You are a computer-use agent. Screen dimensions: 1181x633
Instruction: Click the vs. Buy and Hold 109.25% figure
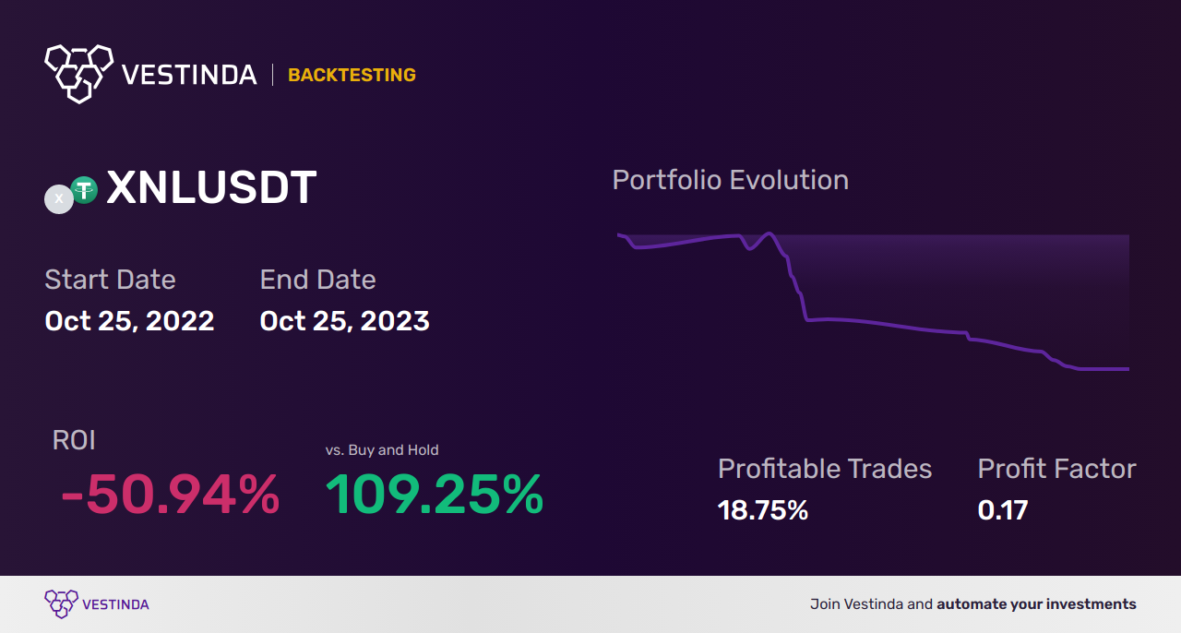tap(435, 495)
